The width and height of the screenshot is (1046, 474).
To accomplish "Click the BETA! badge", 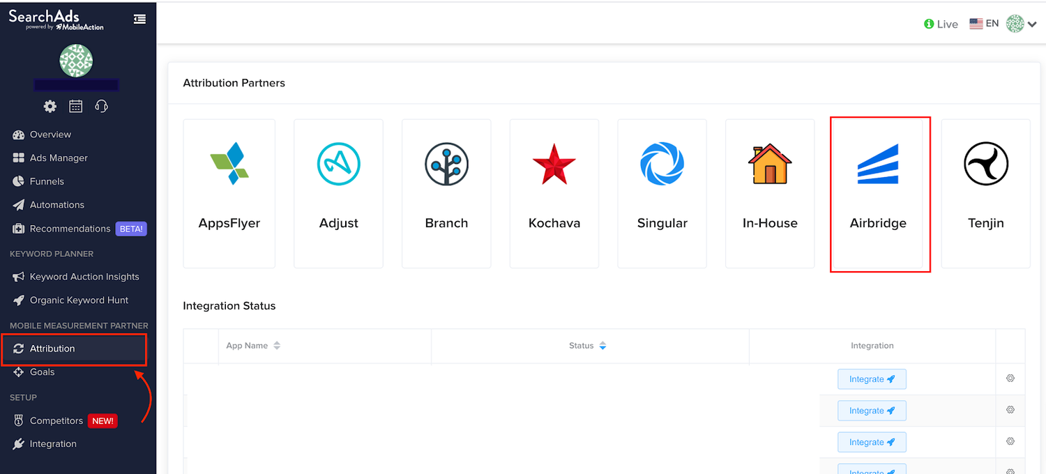I will (x=131, y=229).
